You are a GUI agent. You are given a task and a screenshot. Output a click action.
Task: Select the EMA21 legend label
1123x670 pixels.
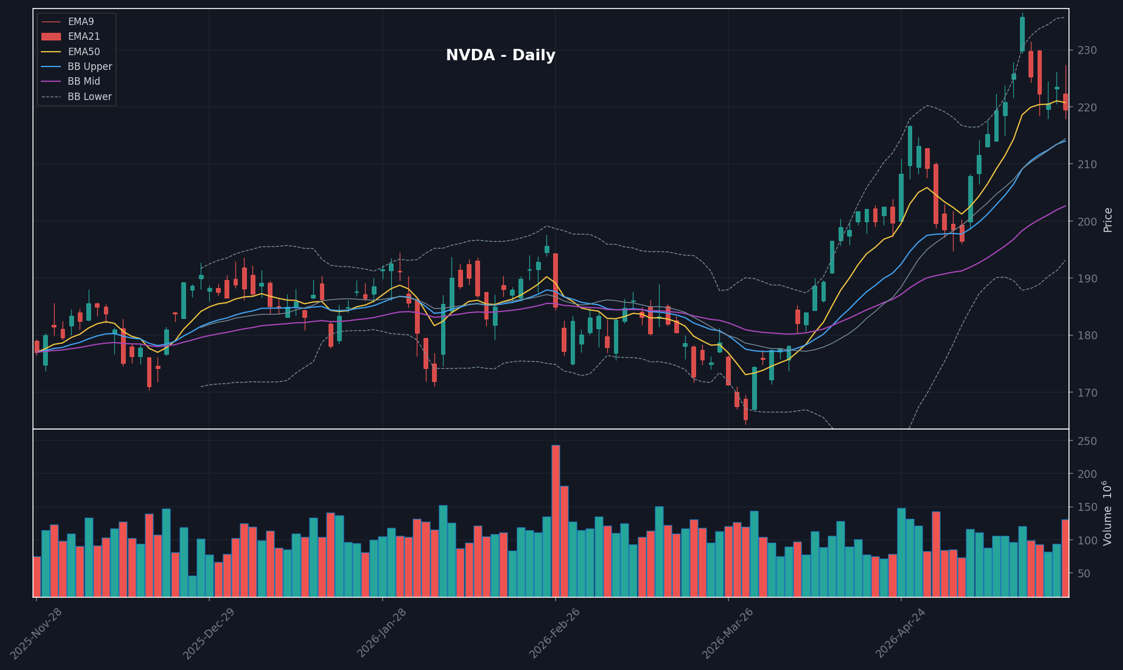tap(84, 36)
